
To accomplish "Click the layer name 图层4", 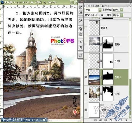I will [117, 44].
